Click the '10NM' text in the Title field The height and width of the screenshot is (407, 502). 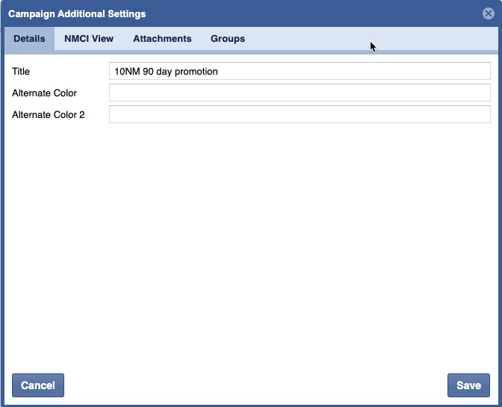click(126, 72)
